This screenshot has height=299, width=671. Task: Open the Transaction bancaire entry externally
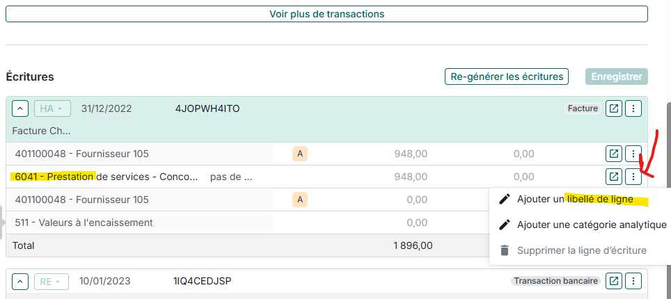tap(614, 281)
